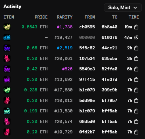Open sender address 5f5e62
Image resolution: width=145 pixels, height=139 pixels.
click(x=87, y=48)
